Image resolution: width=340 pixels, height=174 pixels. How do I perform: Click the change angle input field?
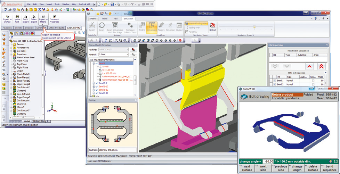pos(268,161)
